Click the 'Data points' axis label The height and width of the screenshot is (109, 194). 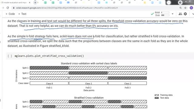[89, 90]
